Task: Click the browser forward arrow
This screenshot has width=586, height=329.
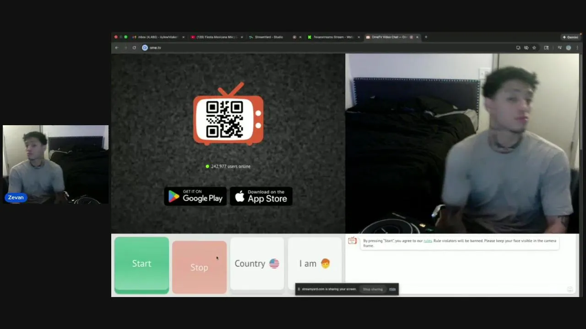Action: click(x=125, y=48)
